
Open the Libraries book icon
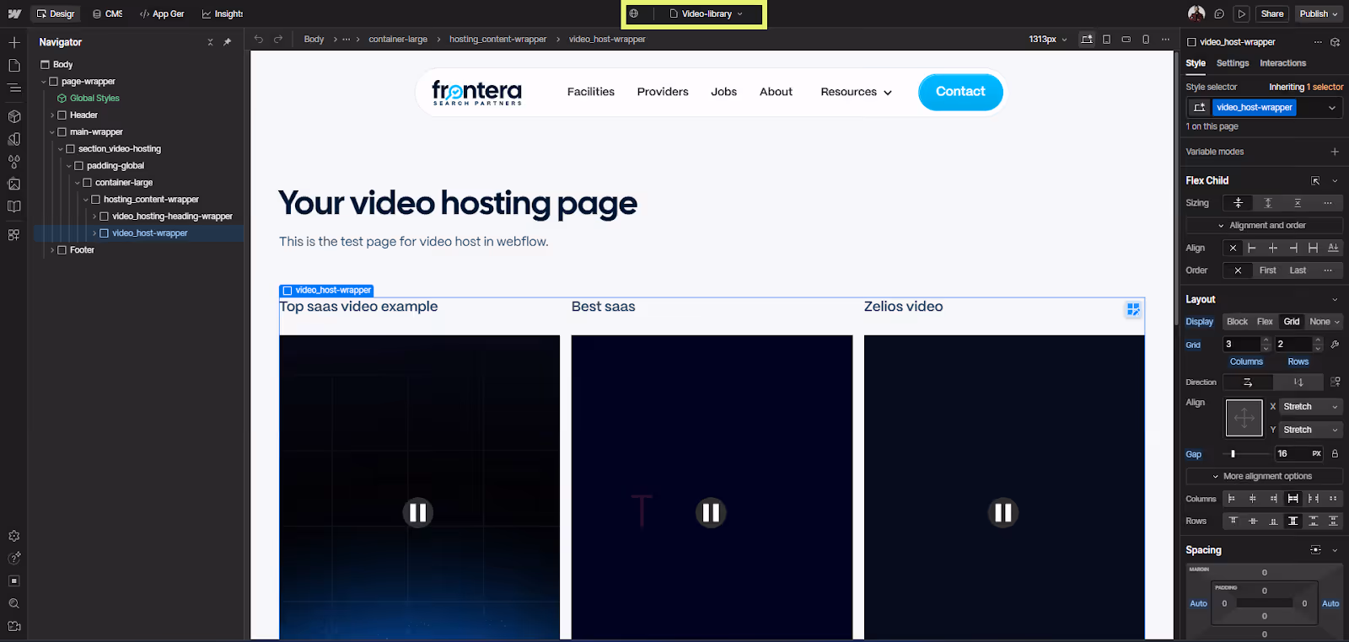pos(13,206)
